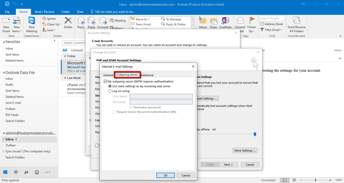This screenshot has height=183, width=344.
Task: Open the New Items icon menu
Action: pos(17,21)
